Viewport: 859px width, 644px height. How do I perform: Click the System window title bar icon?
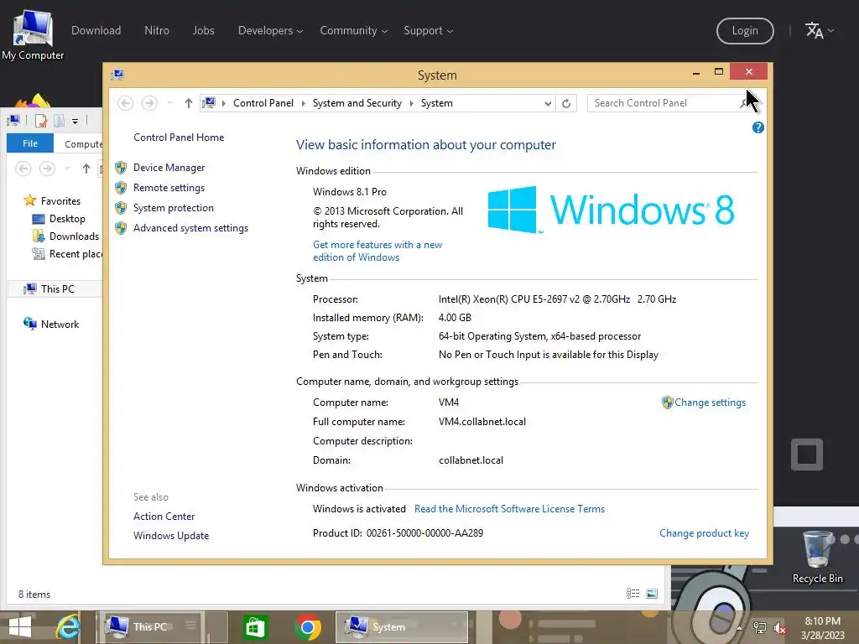117,75
